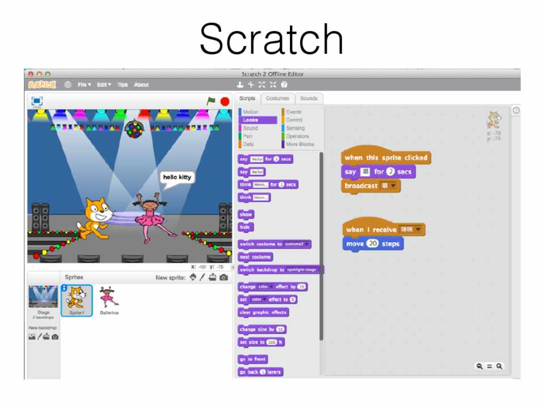Click the block help question mark in toolbar
The image size is (544, 408).
[285, 85]
